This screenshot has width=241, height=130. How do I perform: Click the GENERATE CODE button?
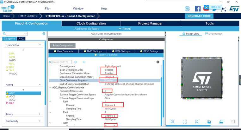coord(199,16)
